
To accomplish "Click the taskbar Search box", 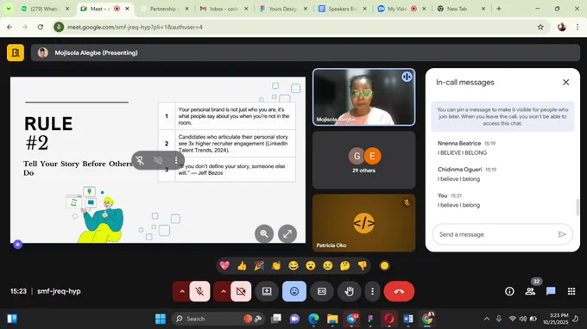I will (x=218, y=319).
